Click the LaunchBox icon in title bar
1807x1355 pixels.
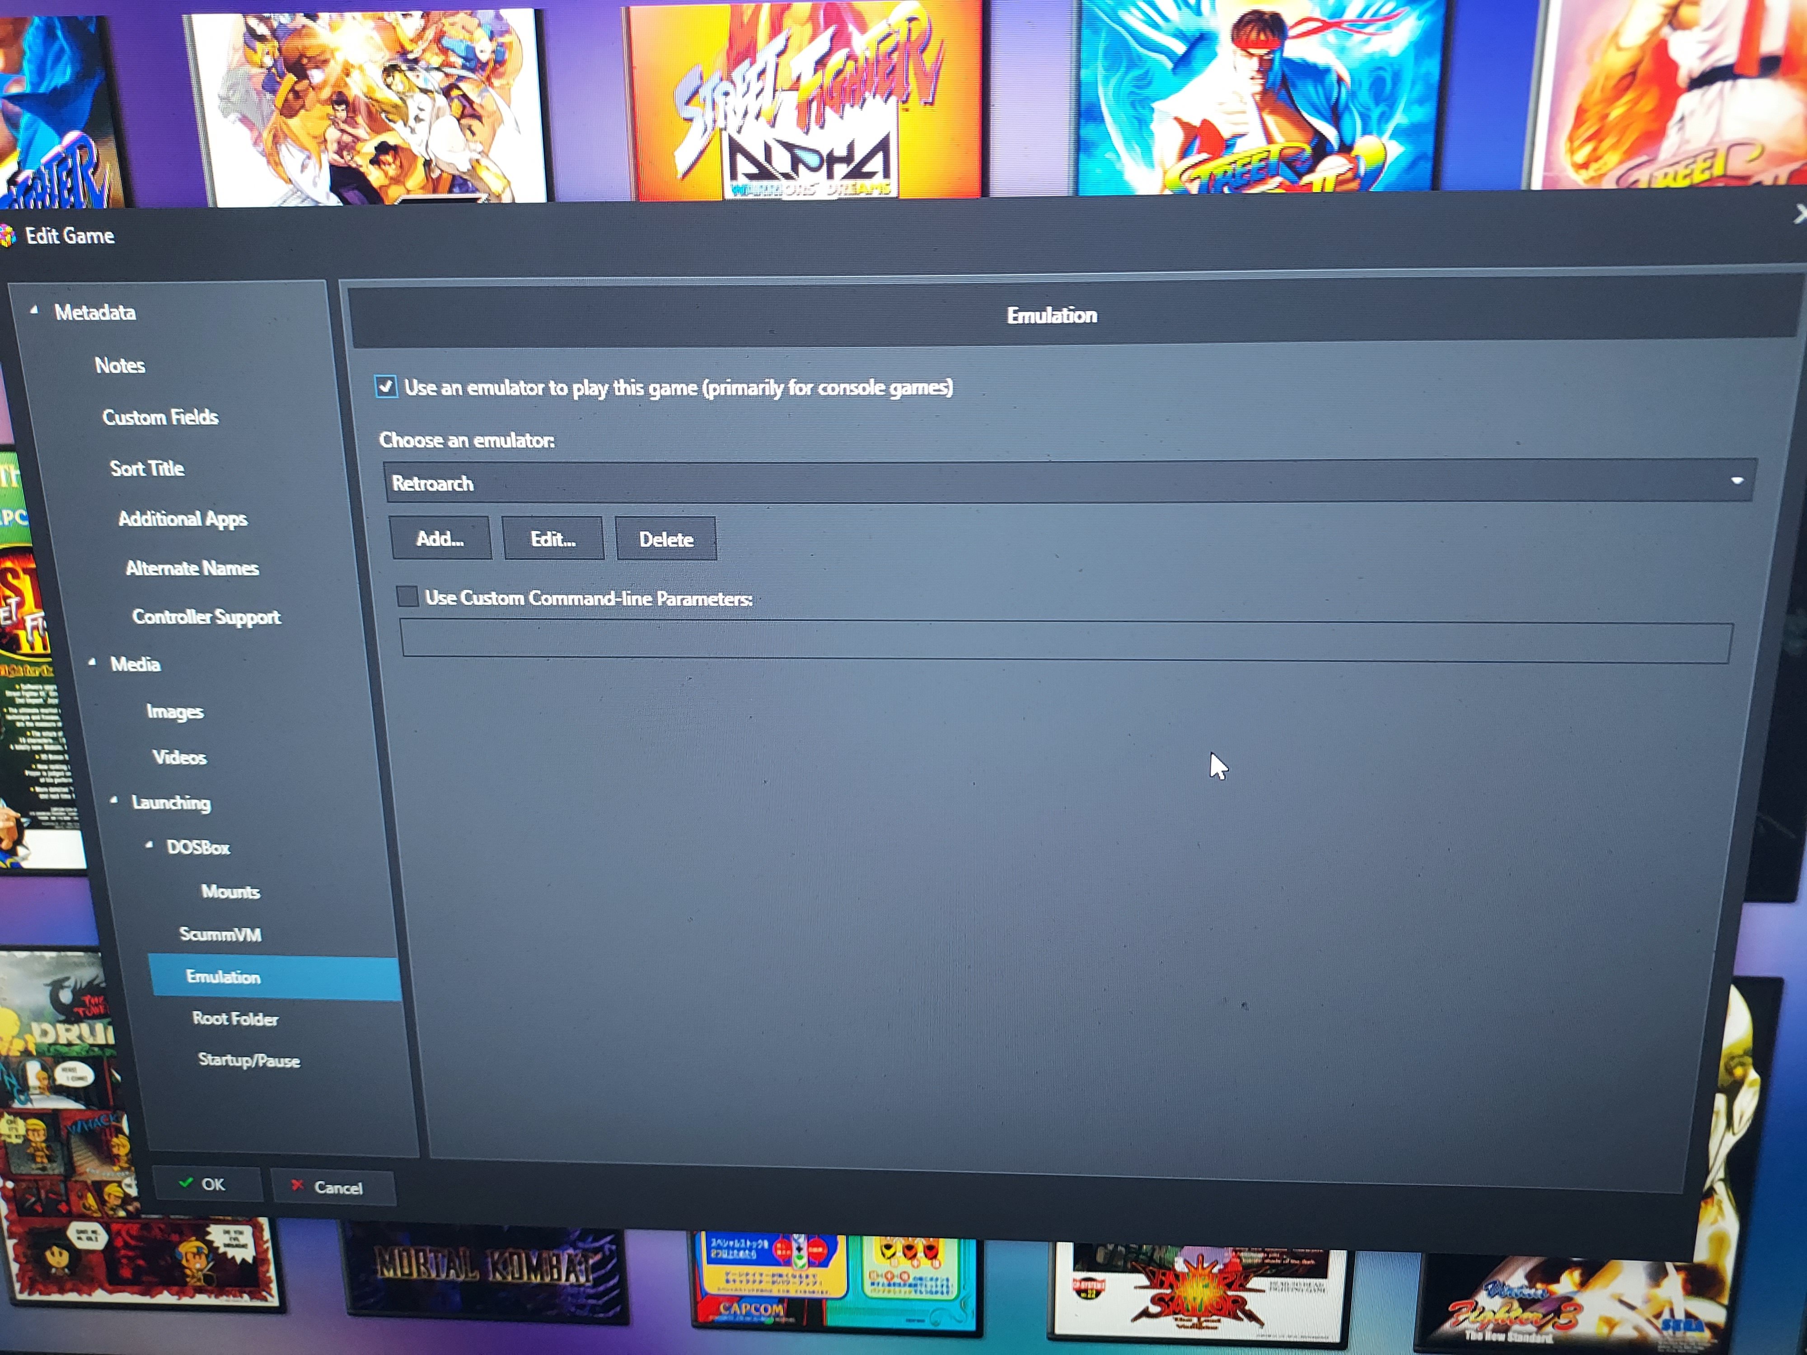pos(7,236)
